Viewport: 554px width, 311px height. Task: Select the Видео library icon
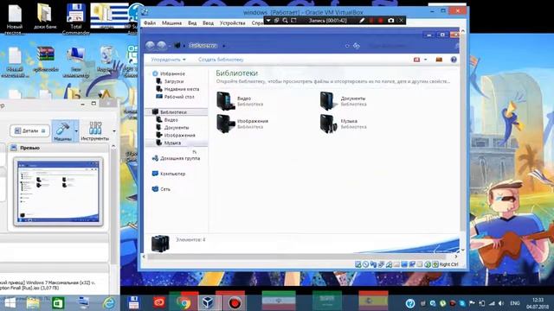(225, 101)
